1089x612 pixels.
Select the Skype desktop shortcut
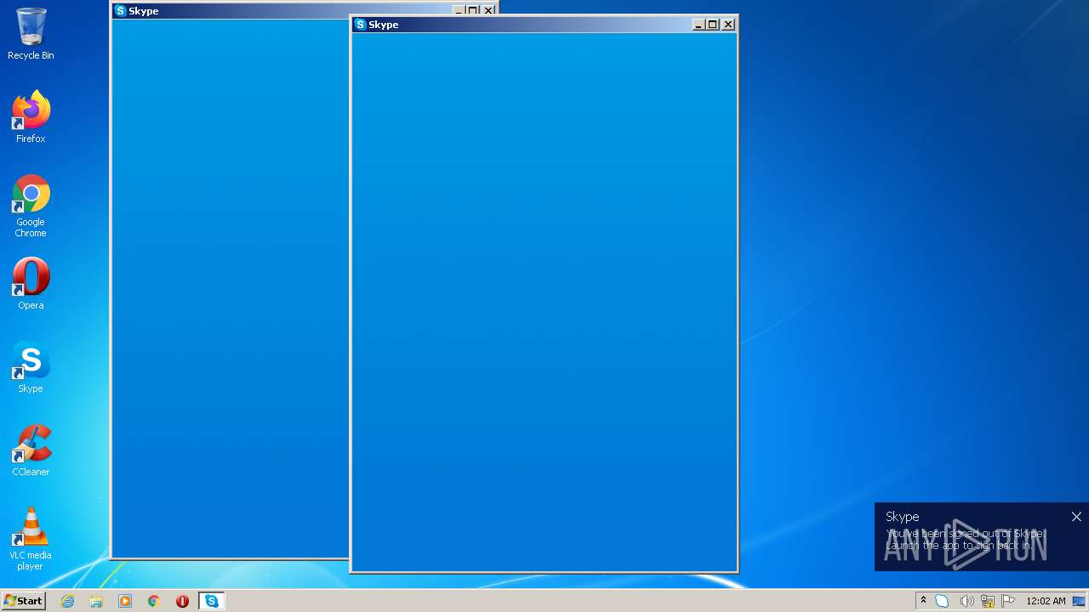tap(31, 367)
